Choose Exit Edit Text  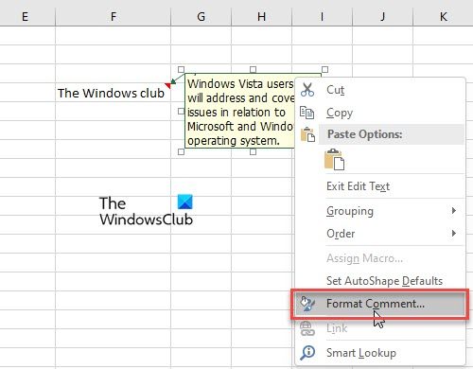[x=380, y=186]
